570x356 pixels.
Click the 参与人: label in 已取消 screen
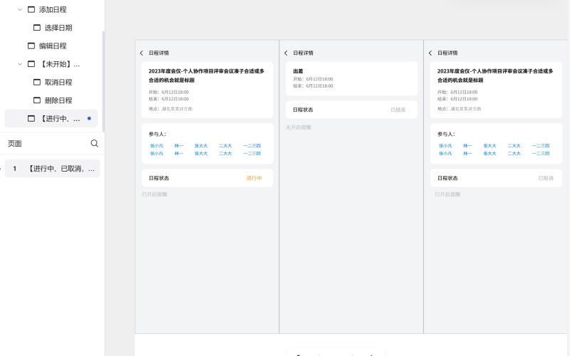(446, 134)
